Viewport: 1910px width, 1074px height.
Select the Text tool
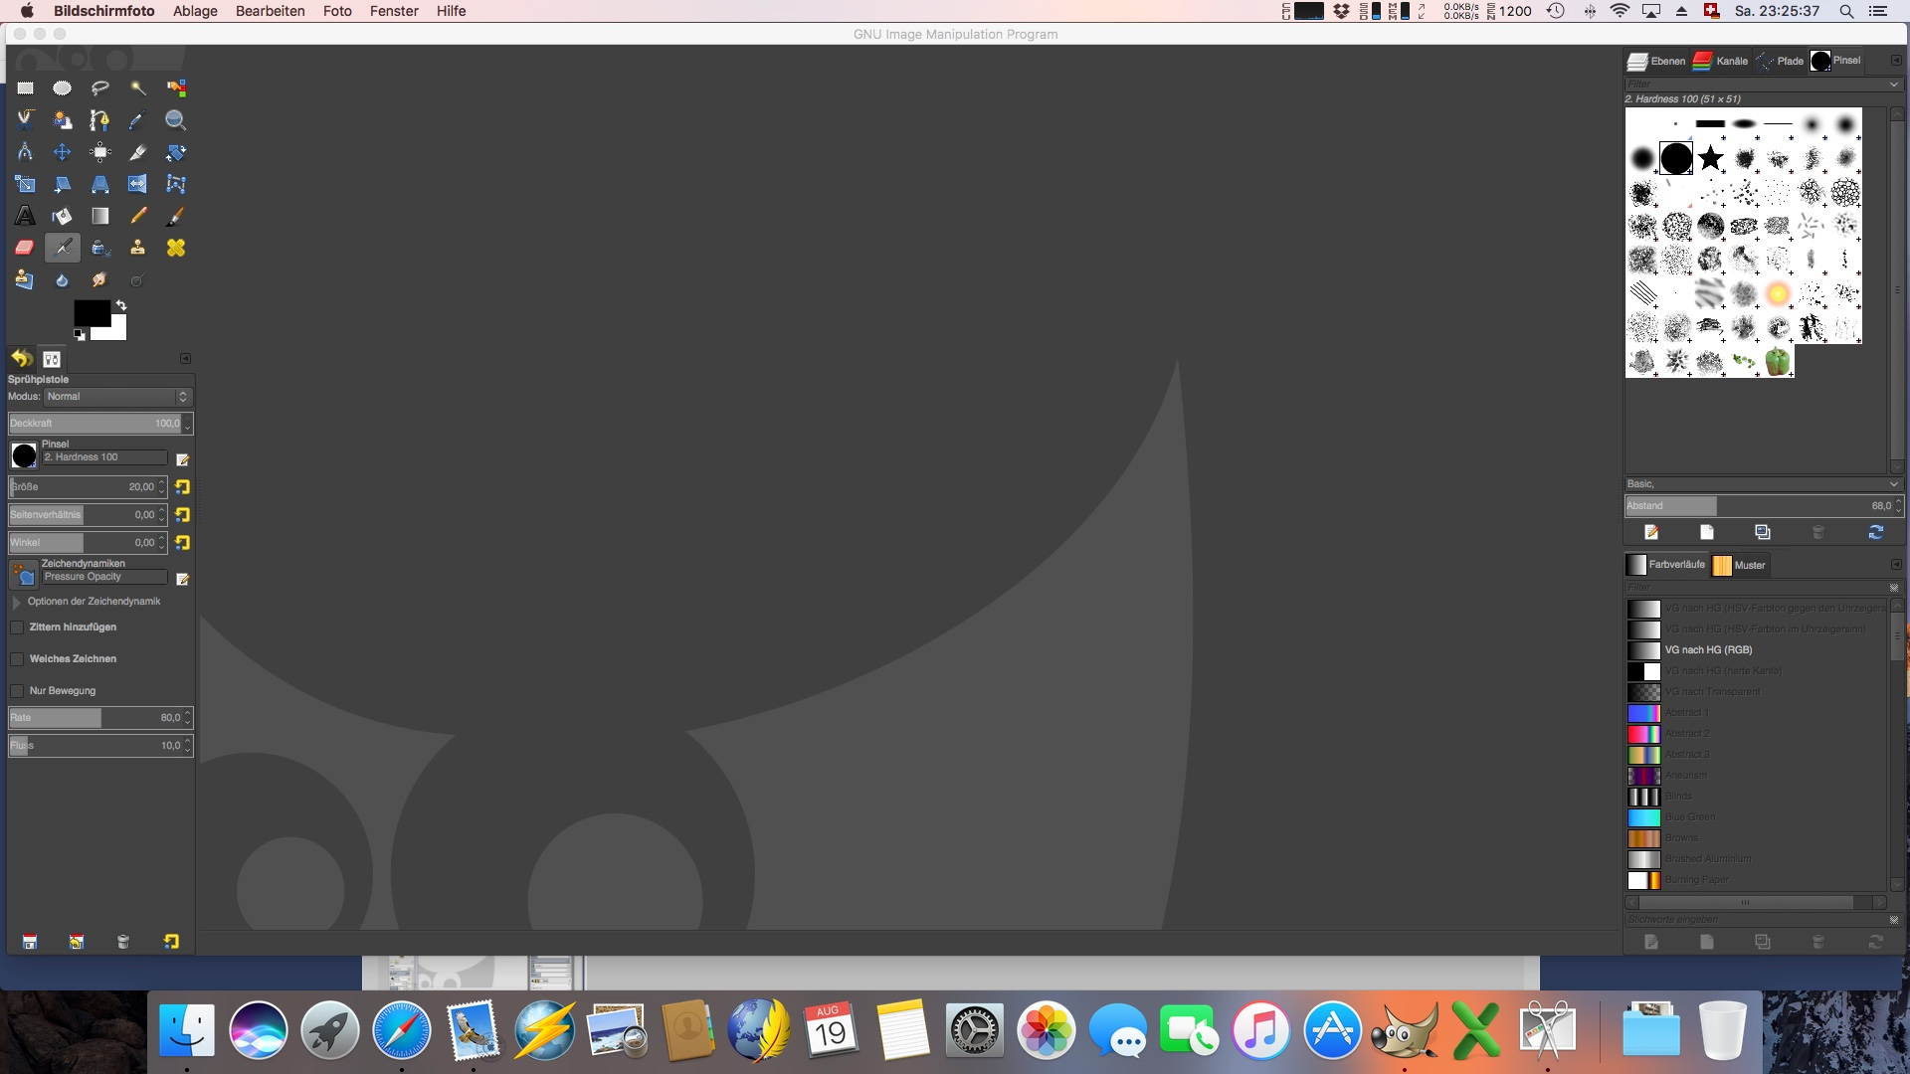25,216
